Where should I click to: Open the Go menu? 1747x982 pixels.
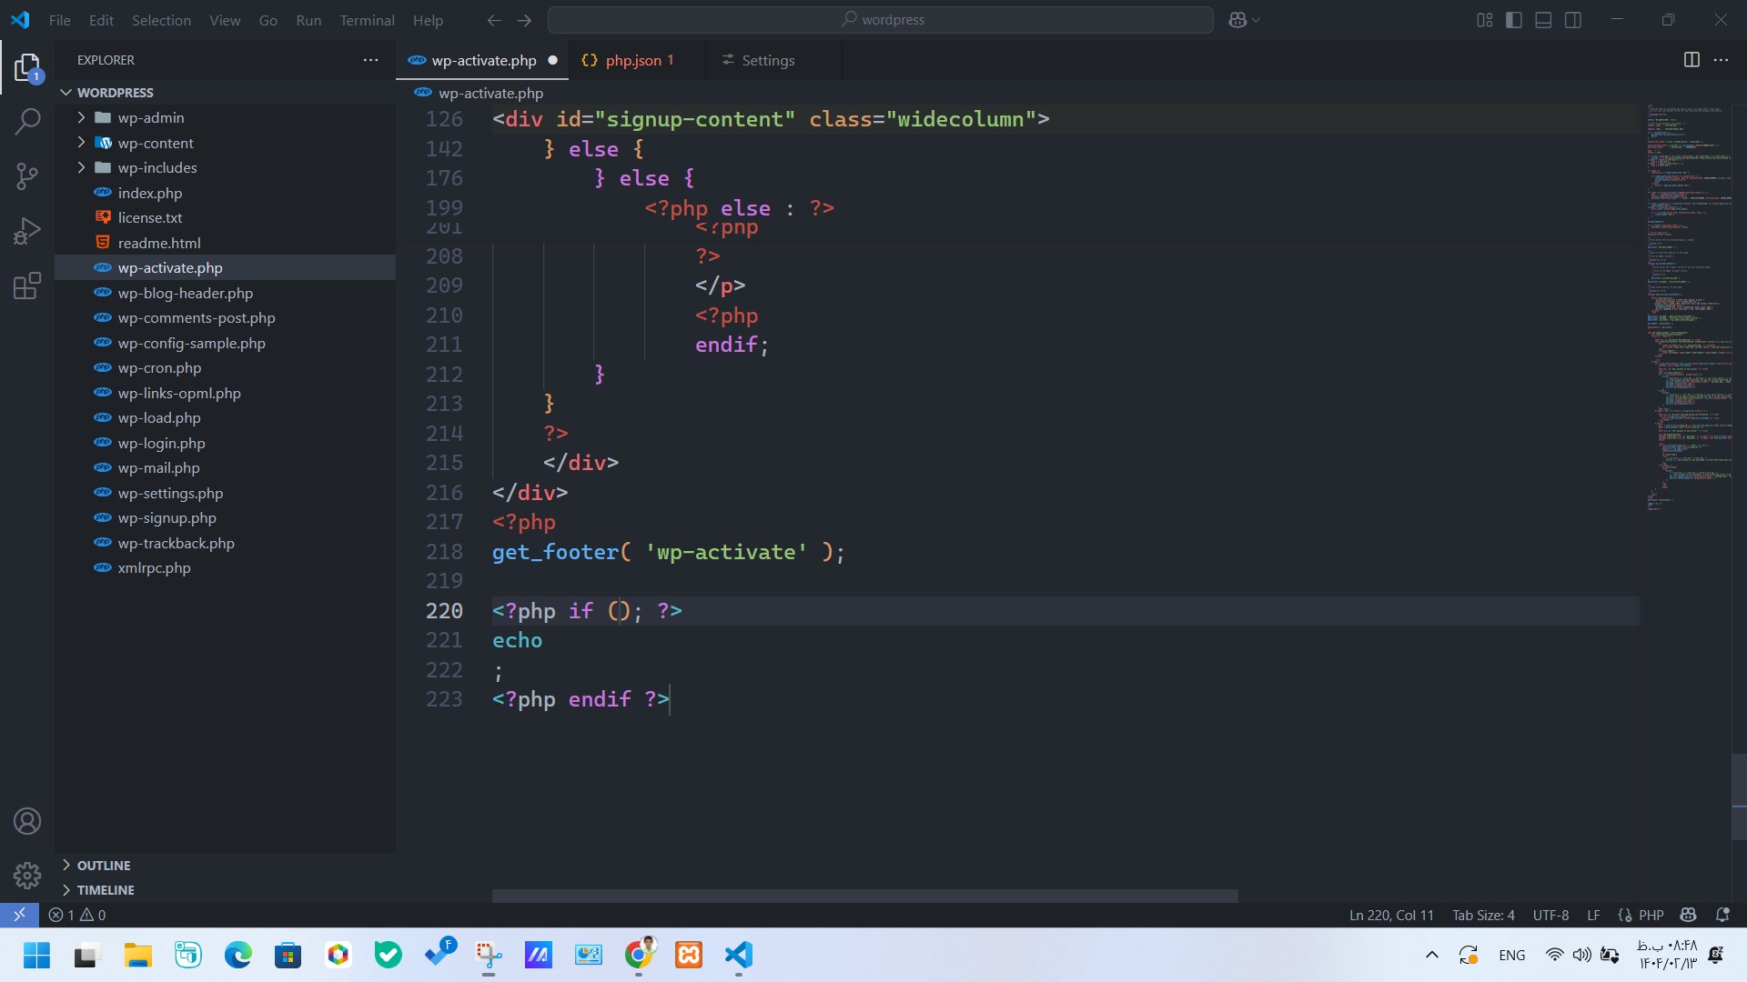click(268, 20)
